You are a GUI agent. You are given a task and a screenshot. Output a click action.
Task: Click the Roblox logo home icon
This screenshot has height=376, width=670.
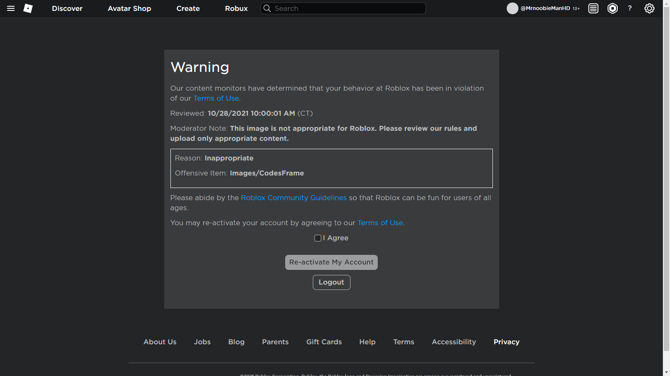(x=28, y=8)
